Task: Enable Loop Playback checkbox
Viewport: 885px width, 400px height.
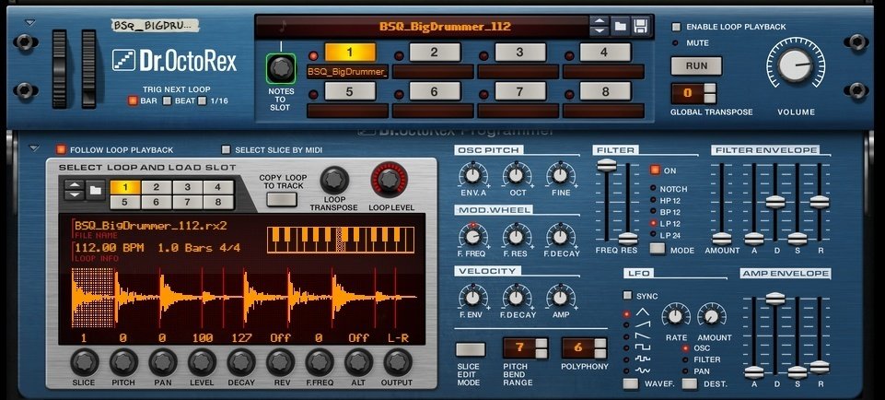Action: coord(676,27)
